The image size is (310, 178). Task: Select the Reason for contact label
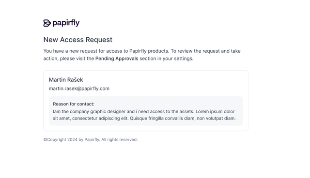pyautogui.click(x=74, y=104)
